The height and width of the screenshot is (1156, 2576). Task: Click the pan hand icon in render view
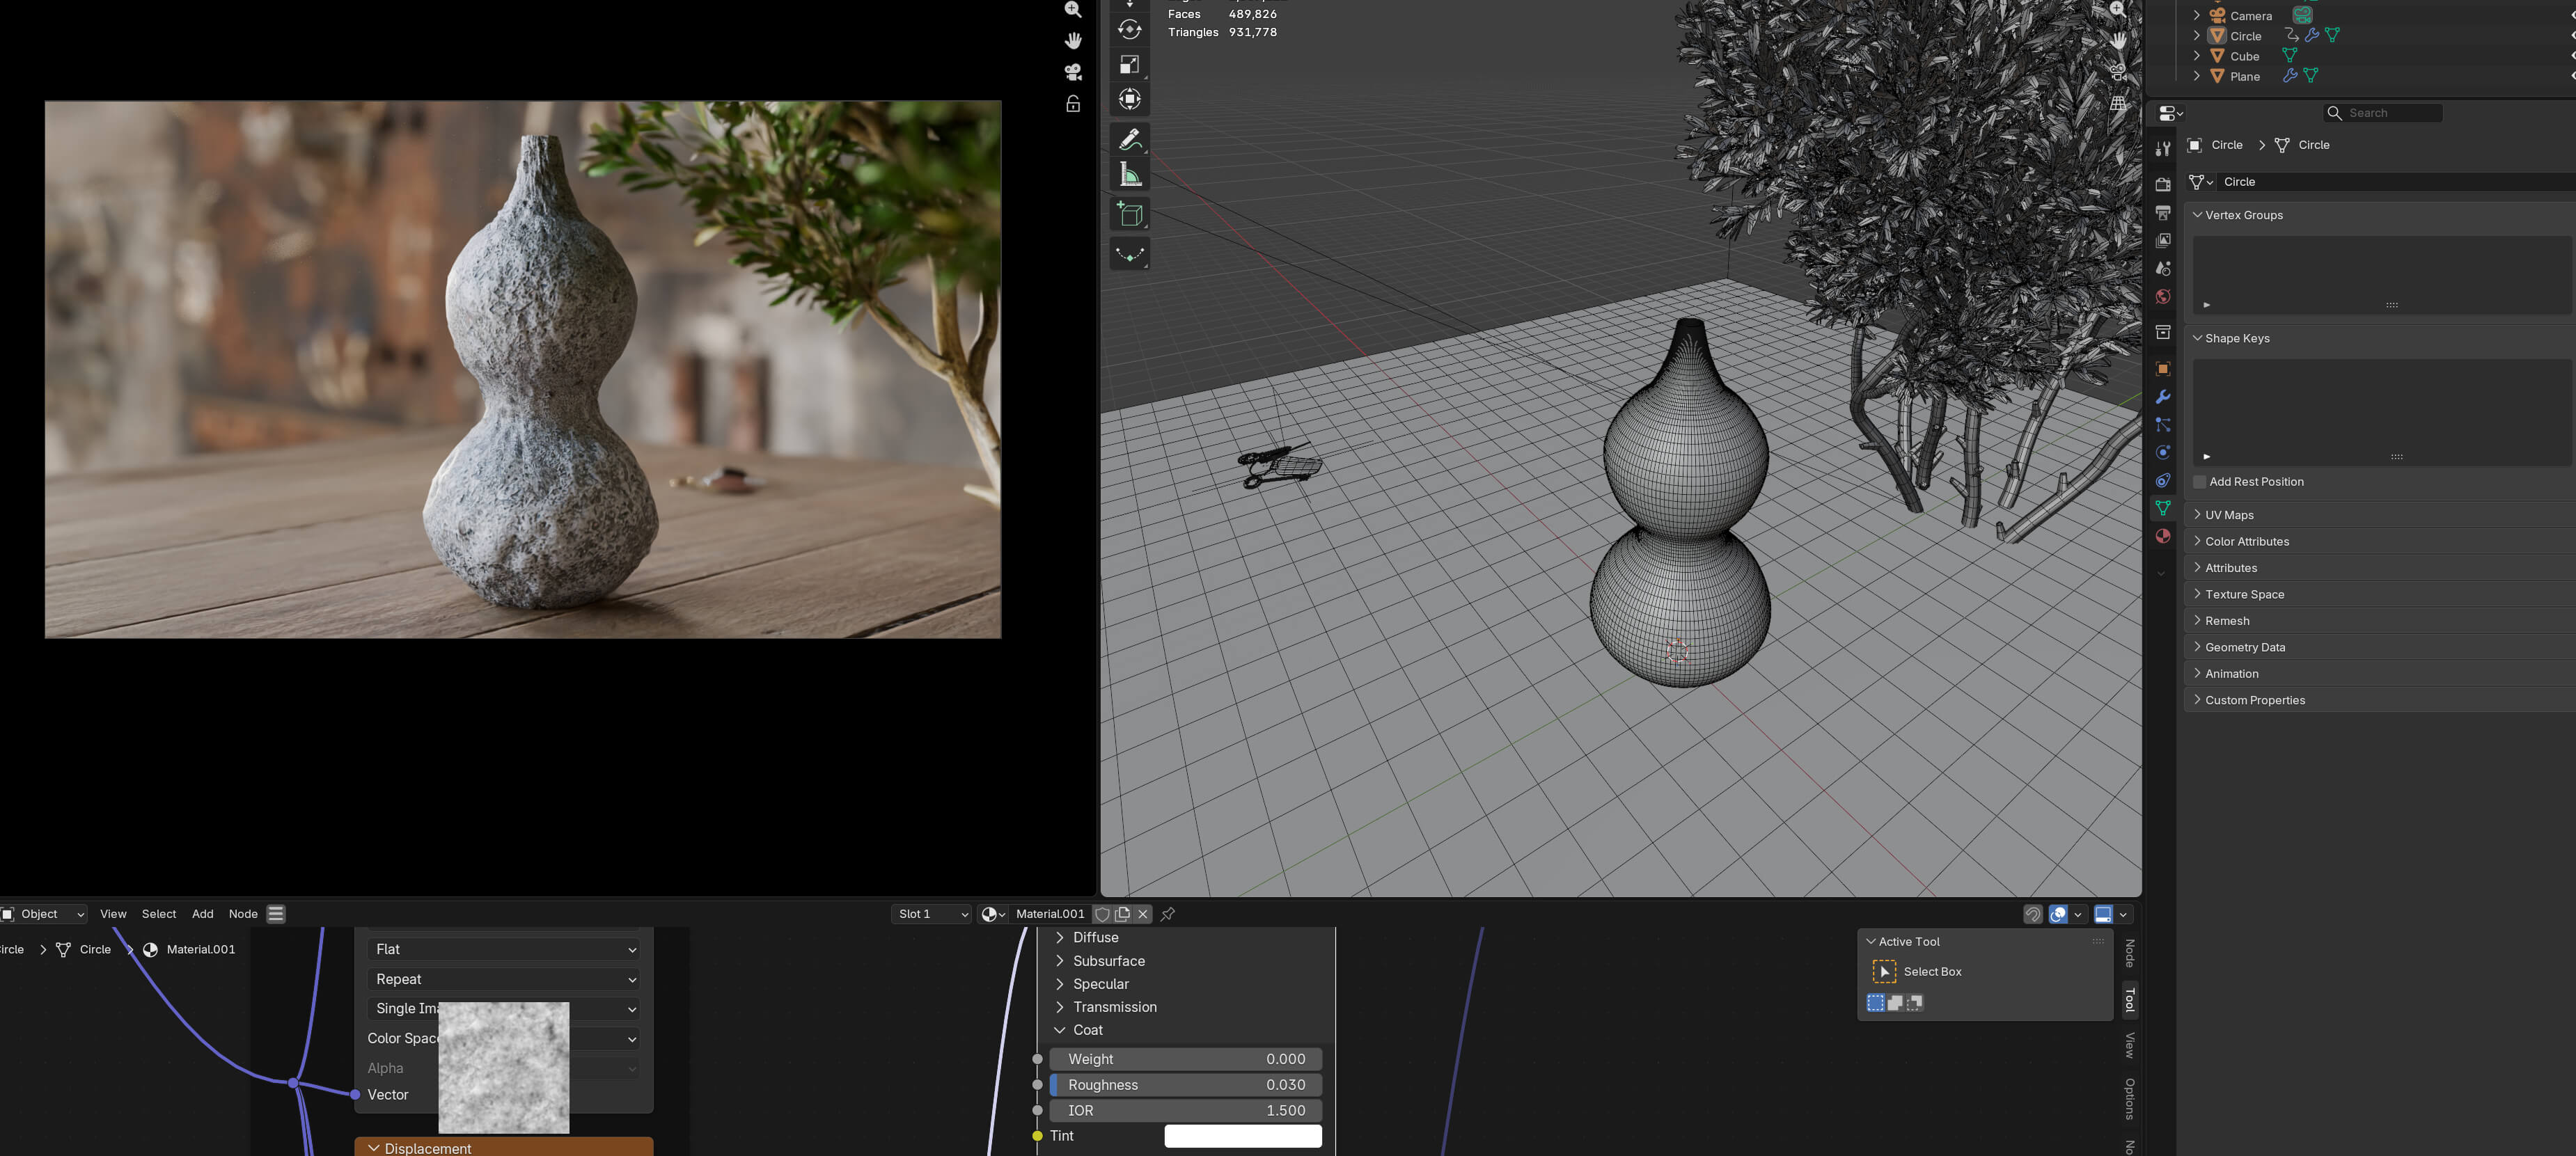pos(1073,40)
